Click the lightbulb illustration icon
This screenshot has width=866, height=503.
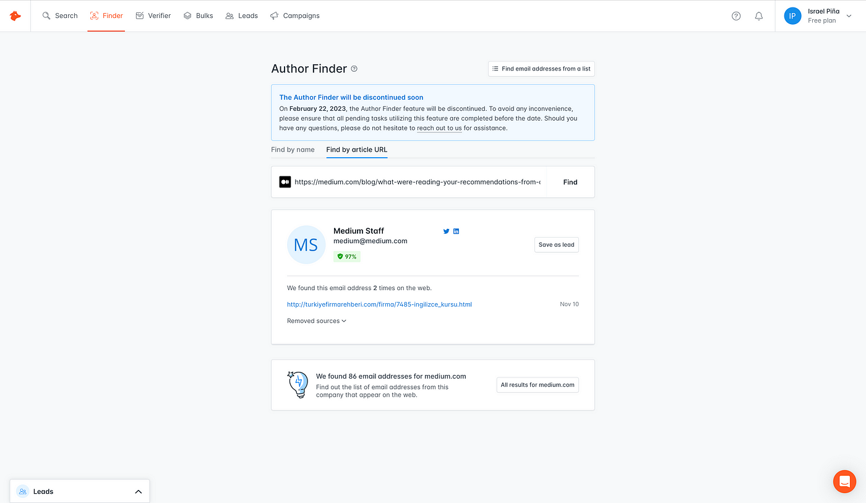[x=298, y=384]
